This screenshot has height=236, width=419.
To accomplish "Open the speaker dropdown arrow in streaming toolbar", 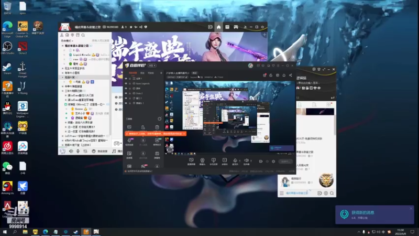I will tap(251, 161).
